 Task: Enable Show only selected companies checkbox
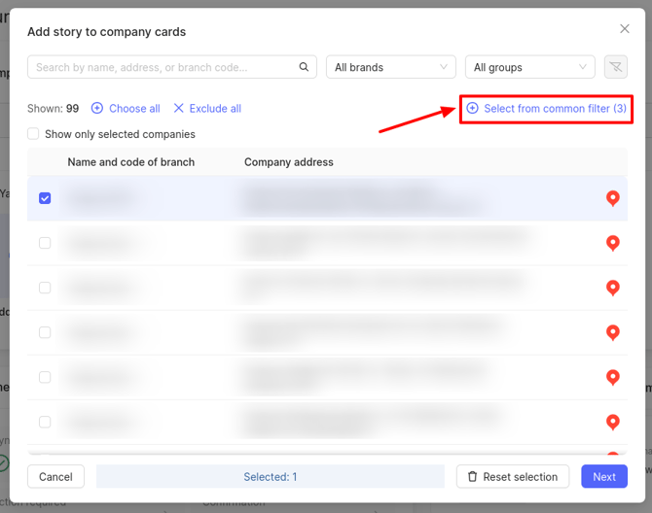point(33,134)
